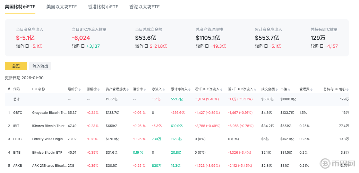359x173 pixels.
Task: Sort by 近7日BTC净流入 column icon
Action: pos(255,89)
